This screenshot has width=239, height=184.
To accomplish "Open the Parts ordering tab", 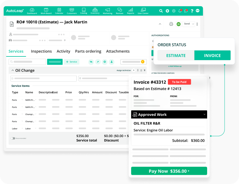I will pyautogui.click(x=88, y=51).
